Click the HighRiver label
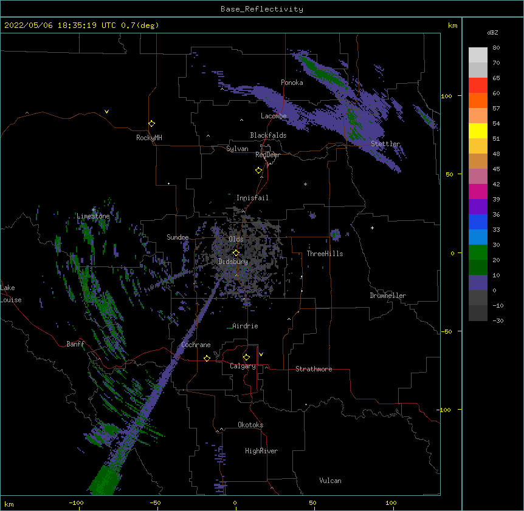The image size is (524, 511). (x=261, y=451)
